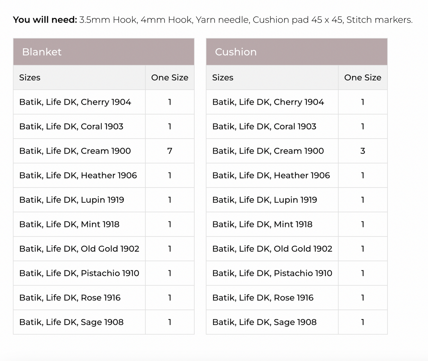The height and width of the screenshot is (361, 428).
Task: Click Blanket row Pistachio 1910 label
Action: click(79, 273)
